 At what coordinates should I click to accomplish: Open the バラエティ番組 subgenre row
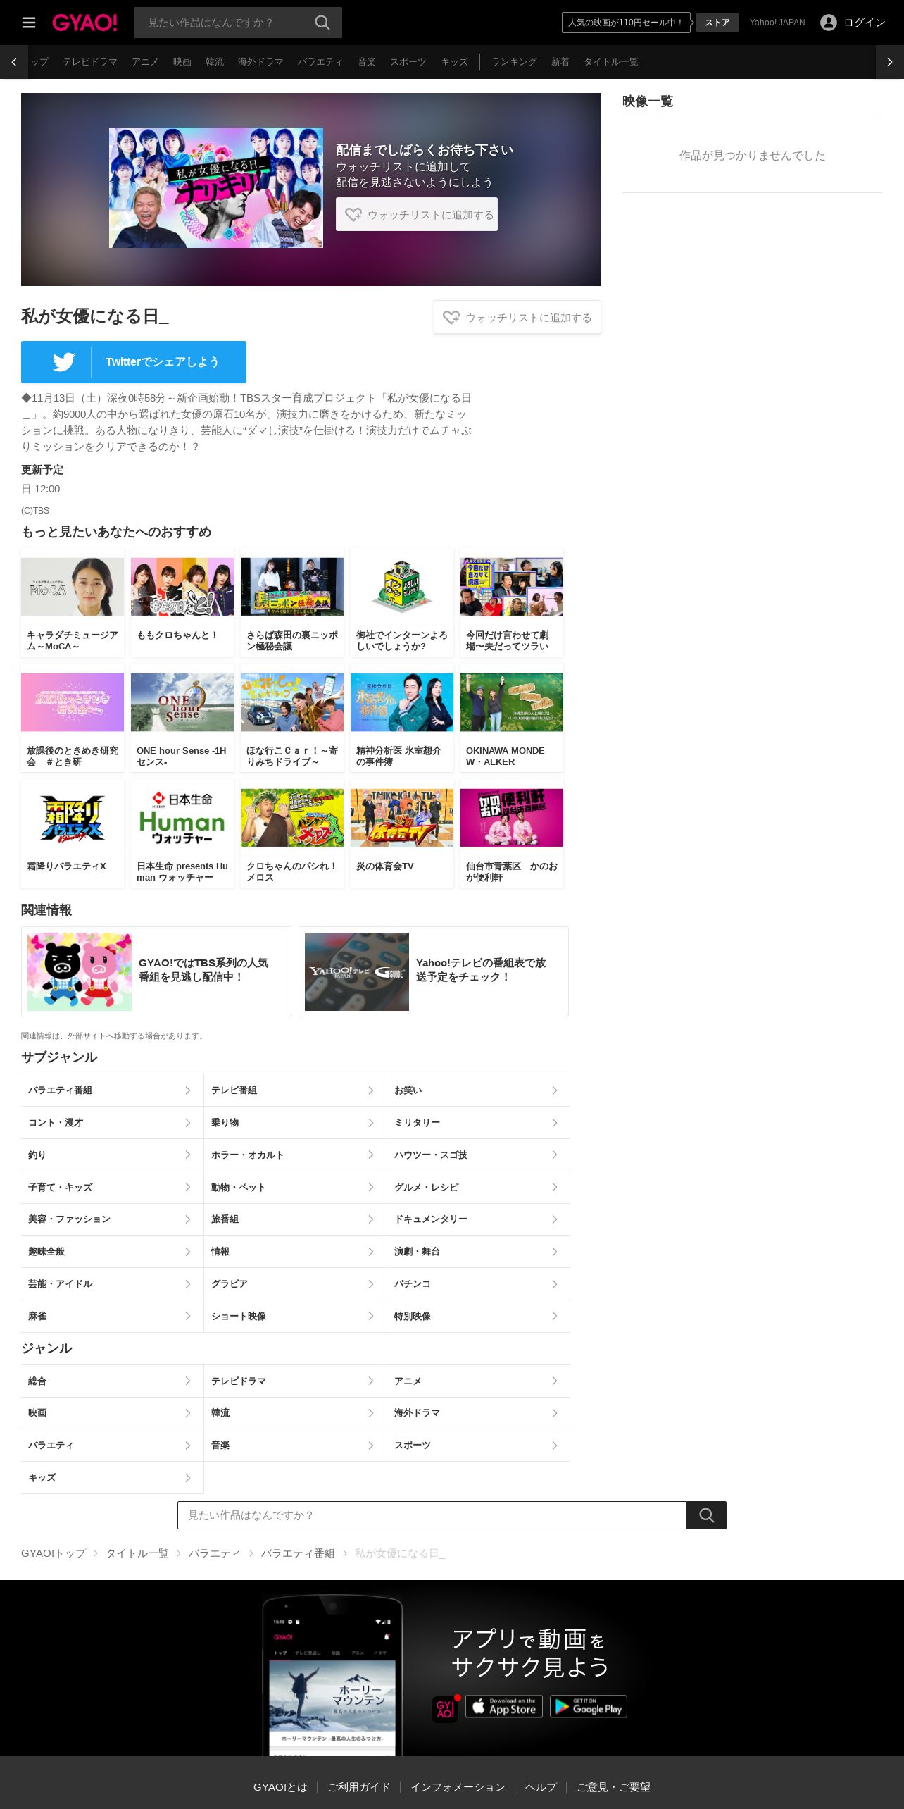112,1090
